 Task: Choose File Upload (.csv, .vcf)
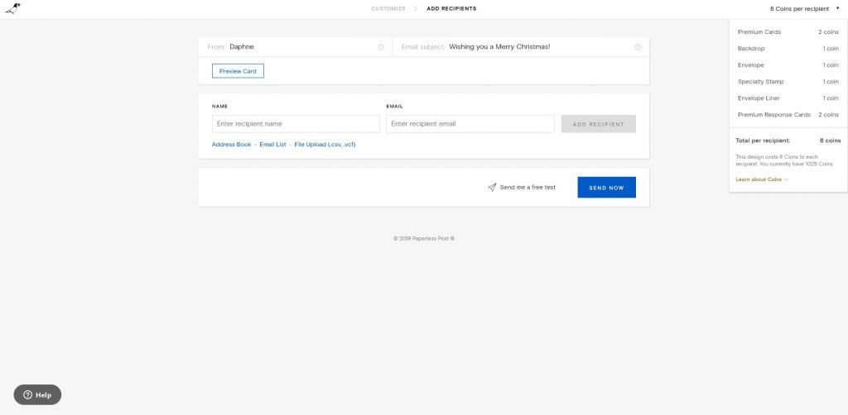point(325,145)
